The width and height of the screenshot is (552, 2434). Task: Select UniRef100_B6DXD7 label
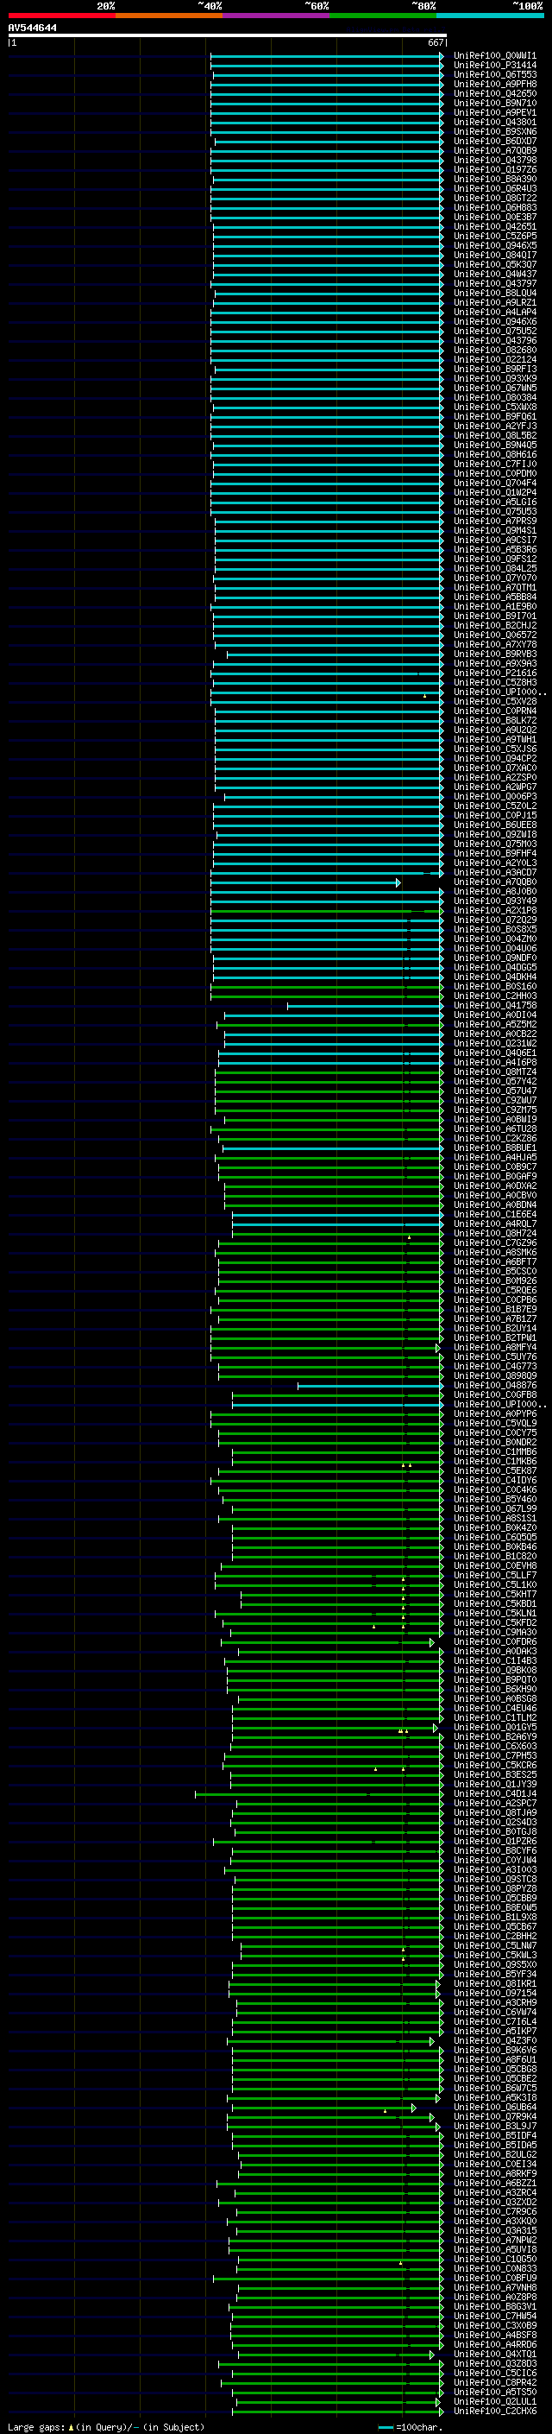pyautogui.click(x=495, y=141)
